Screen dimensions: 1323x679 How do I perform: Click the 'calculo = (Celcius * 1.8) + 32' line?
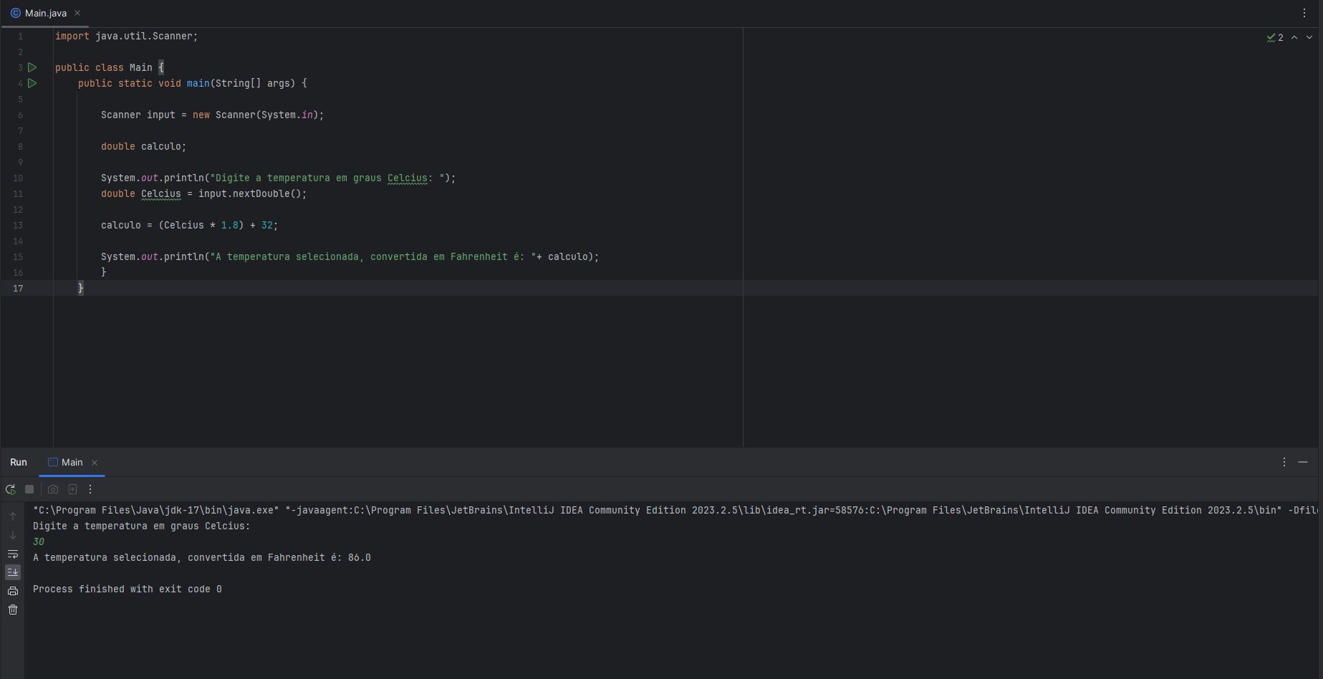coord(189,225)
